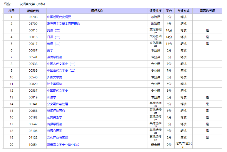This screenshot has width=227, height=152.
Task: Select the course code 04122 cell
Action: (33, 137)
